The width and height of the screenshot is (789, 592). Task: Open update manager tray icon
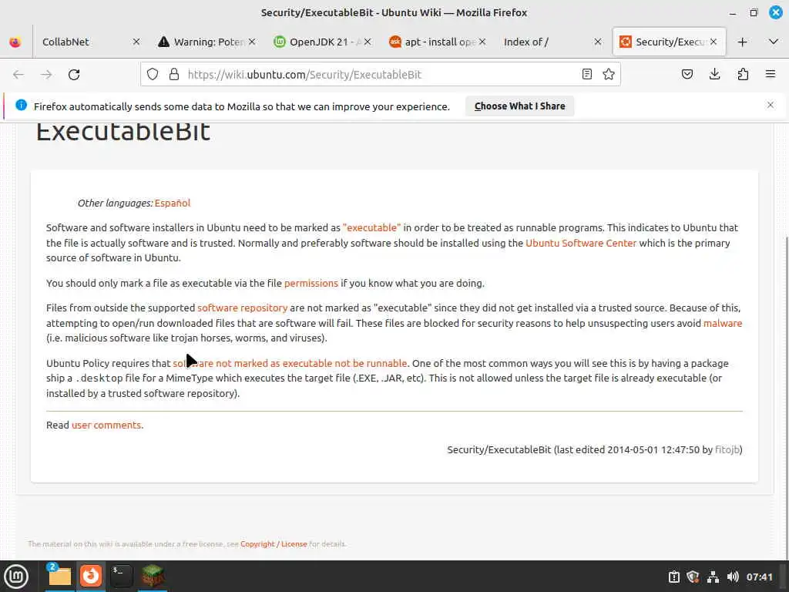tap(673, 577)
